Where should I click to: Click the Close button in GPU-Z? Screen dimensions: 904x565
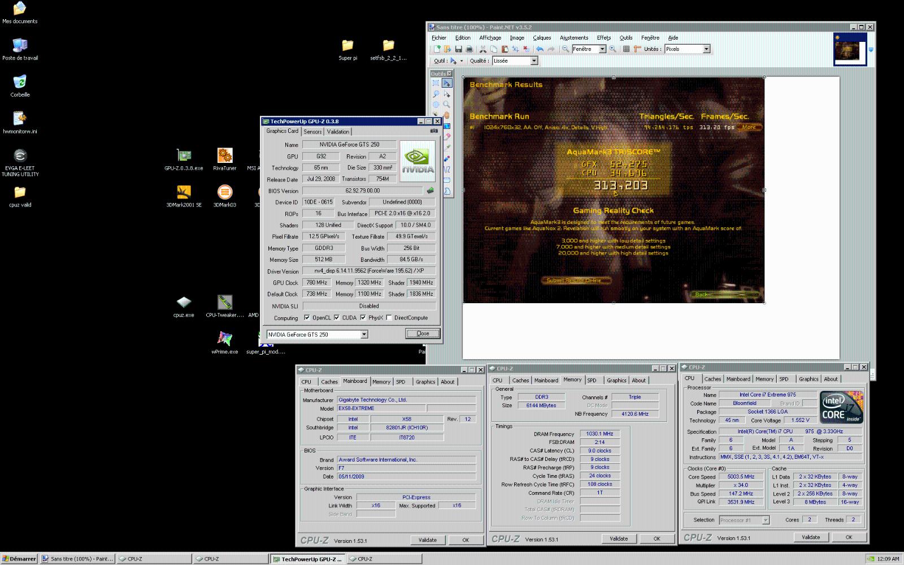click(423, 334)
